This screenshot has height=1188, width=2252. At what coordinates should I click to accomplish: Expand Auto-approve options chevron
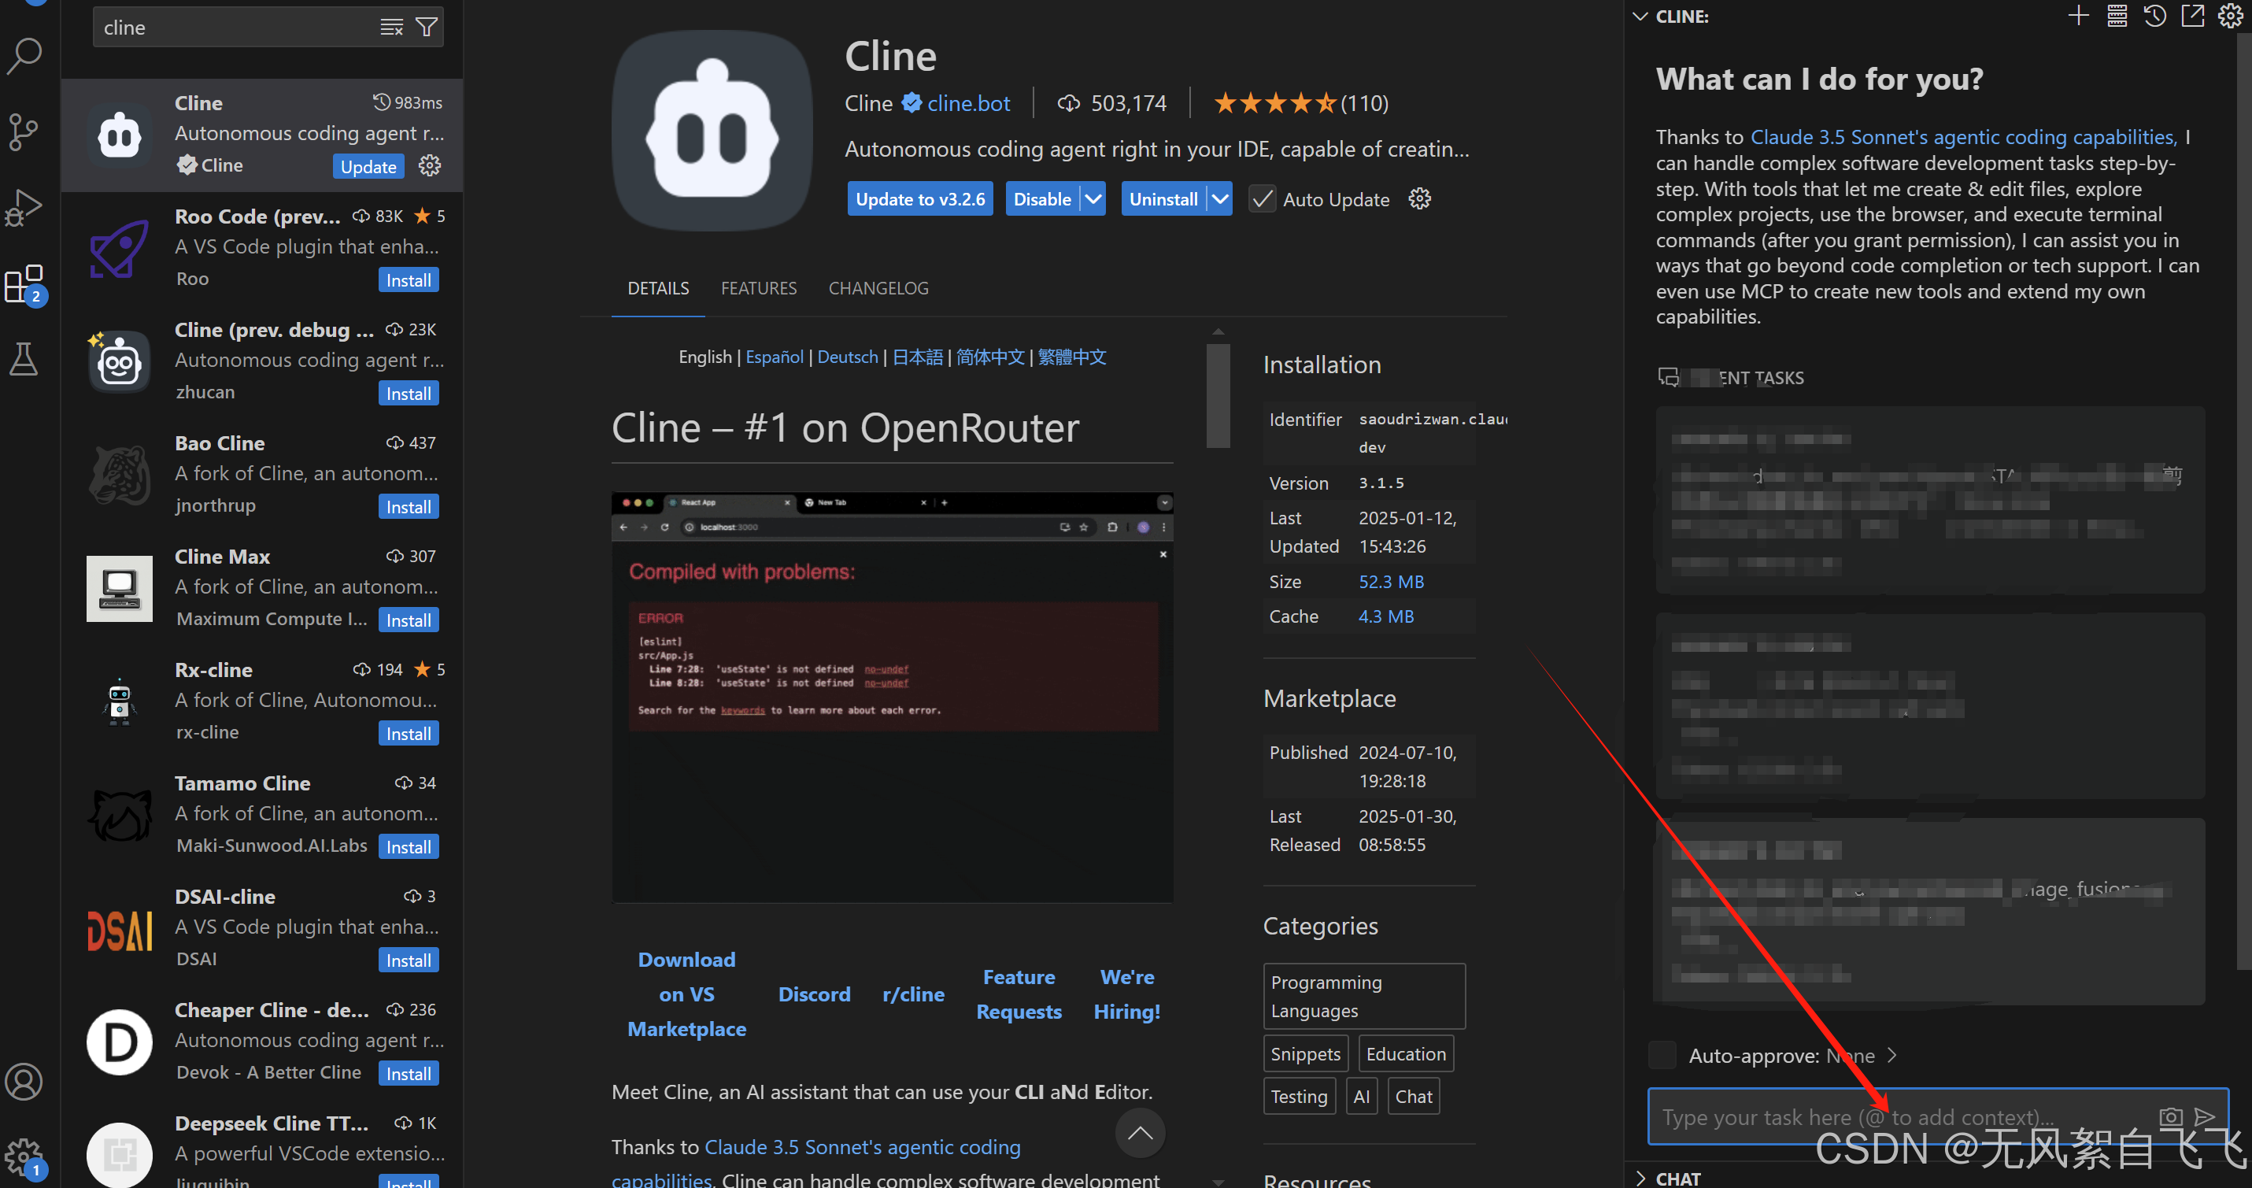pos(1891,1055)
